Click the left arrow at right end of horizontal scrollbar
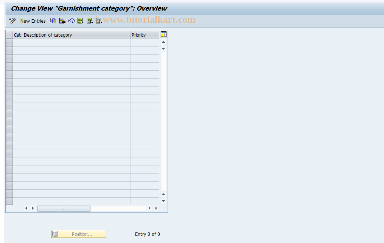 pos(149,208)
